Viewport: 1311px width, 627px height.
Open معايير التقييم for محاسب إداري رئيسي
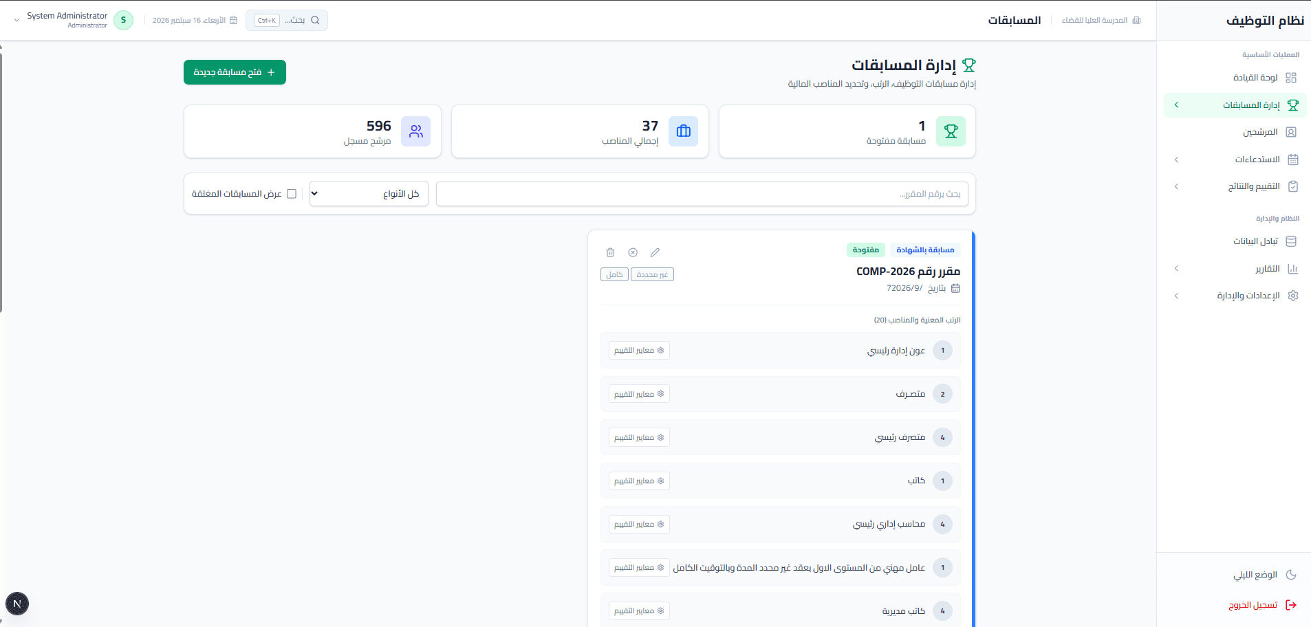(x=639, y=524)
